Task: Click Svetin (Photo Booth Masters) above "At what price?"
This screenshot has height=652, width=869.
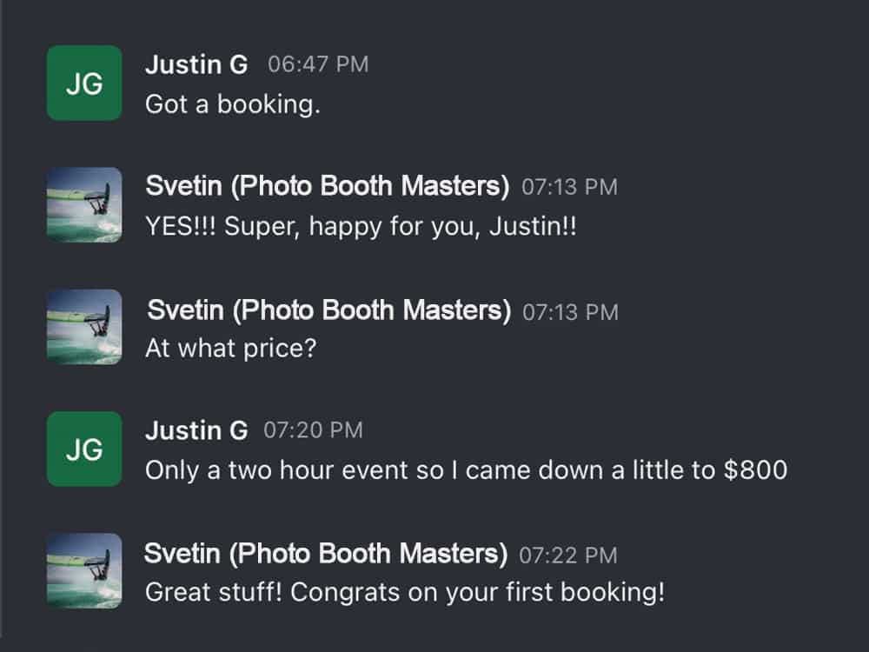Action: point(329,310)
